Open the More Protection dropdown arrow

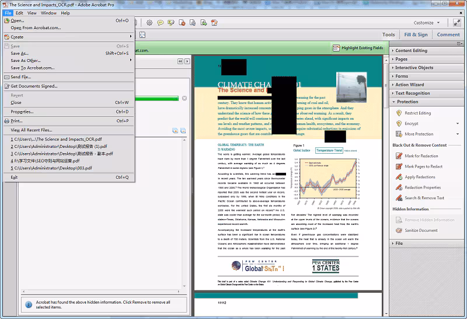[458, 134]
